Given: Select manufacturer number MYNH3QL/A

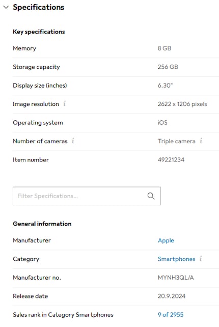Looking at the screenshot, I should [176, 278].
